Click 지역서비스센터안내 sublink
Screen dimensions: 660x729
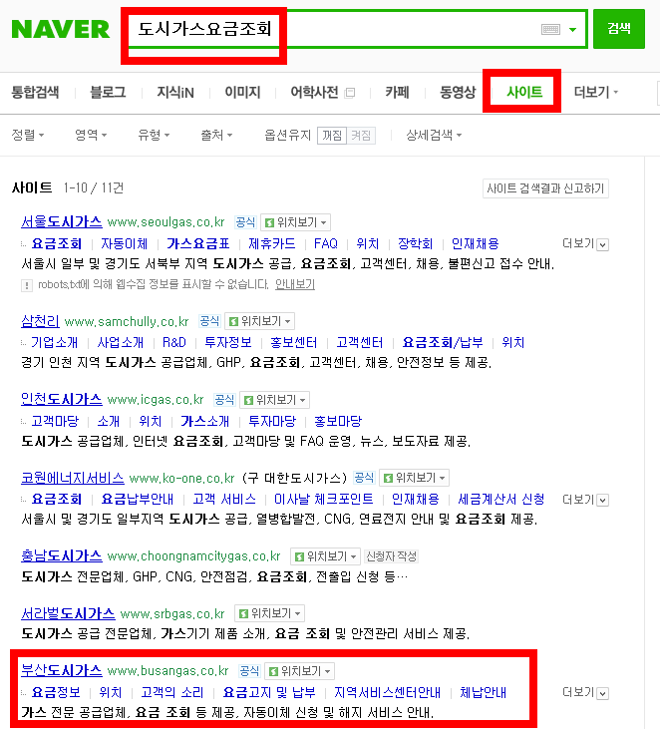tap(387, 693)
